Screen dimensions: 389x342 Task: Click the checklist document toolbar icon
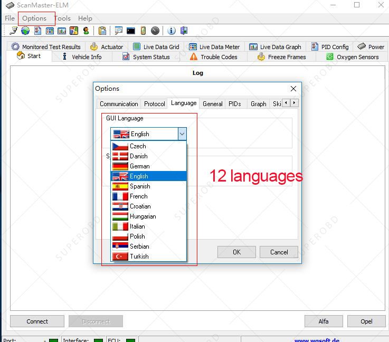click(x=37, y=31)
